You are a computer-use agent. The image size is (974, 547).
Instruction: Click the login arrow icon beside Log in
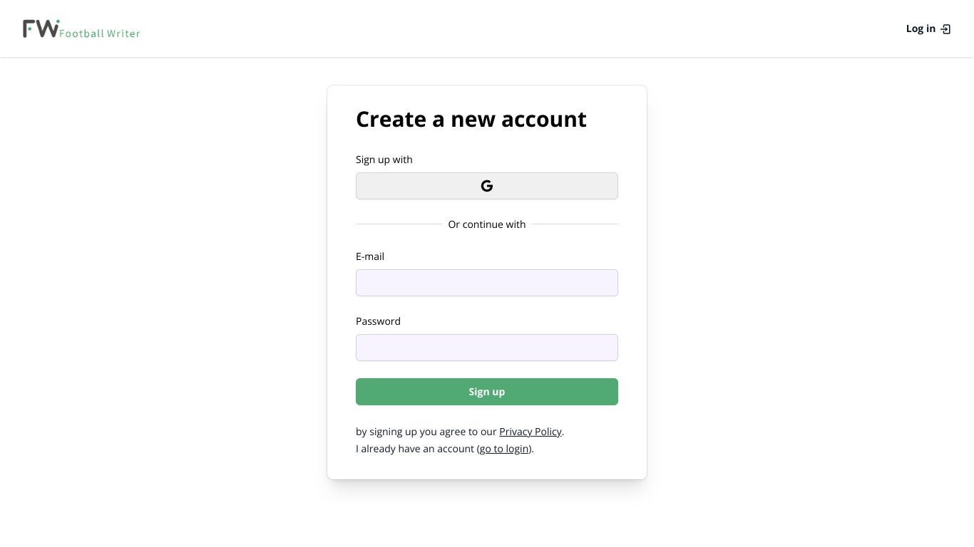coord(946,29)
